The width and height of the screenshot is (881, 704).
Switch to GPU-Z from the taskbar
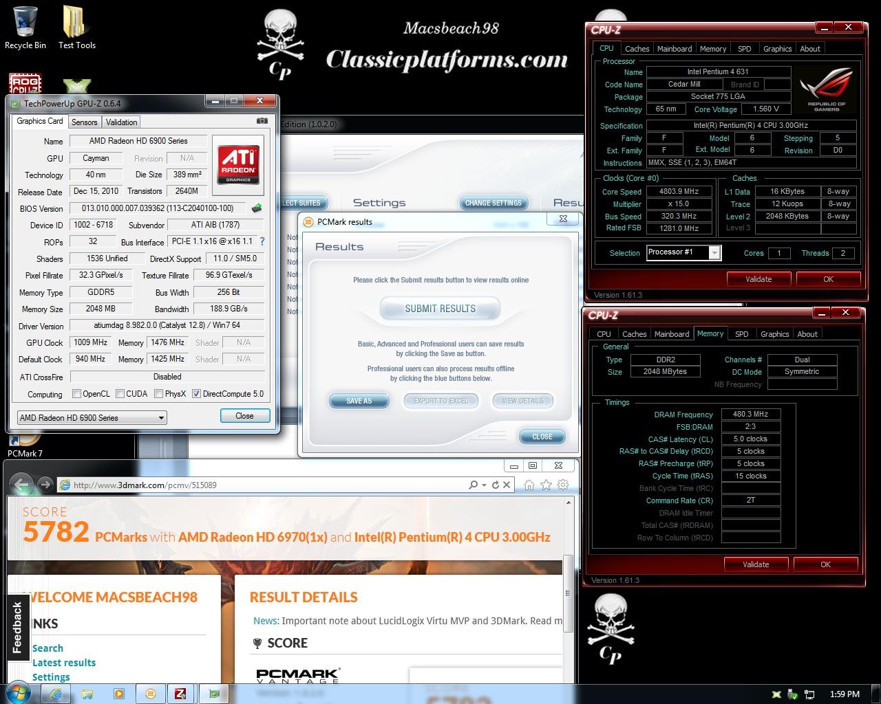tap(215, 694)
